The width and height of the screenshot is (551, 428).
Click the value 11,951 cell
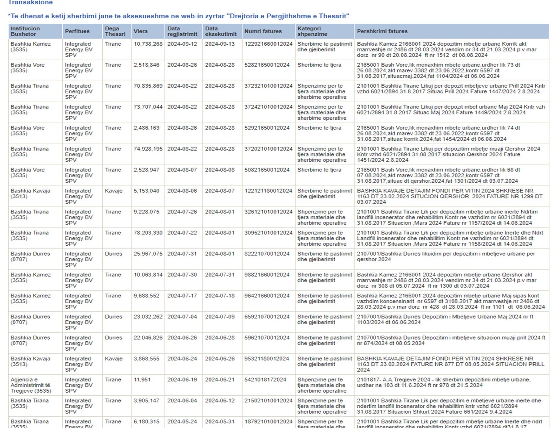(141, 380)
